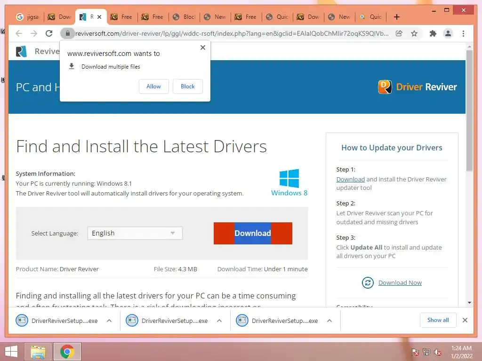Switch to the Bloc tab
Screen dimensions: 482x361
(x=184, y=17)
